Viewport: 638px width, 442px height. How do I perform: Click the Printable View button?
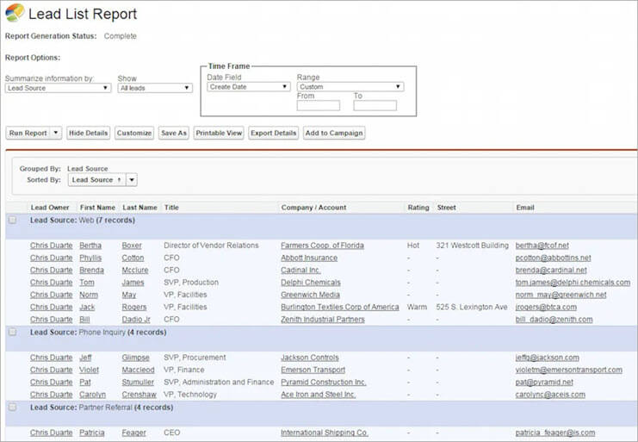pos(219,133)
